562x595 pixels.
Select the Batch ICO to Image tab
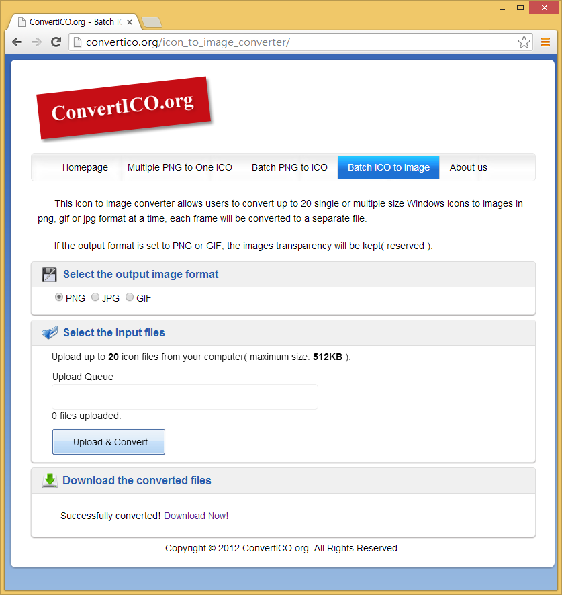click(389, 167)
